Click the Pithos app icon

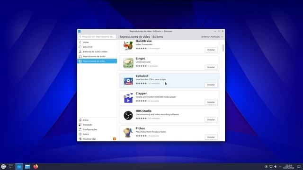pyautogui.click(x=128, y=133)
